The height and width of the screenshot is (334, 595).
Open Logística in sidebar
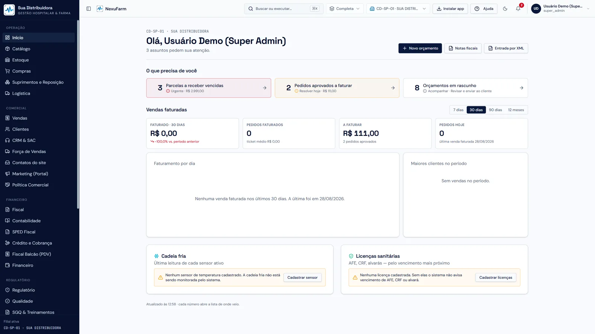[39, 93]
